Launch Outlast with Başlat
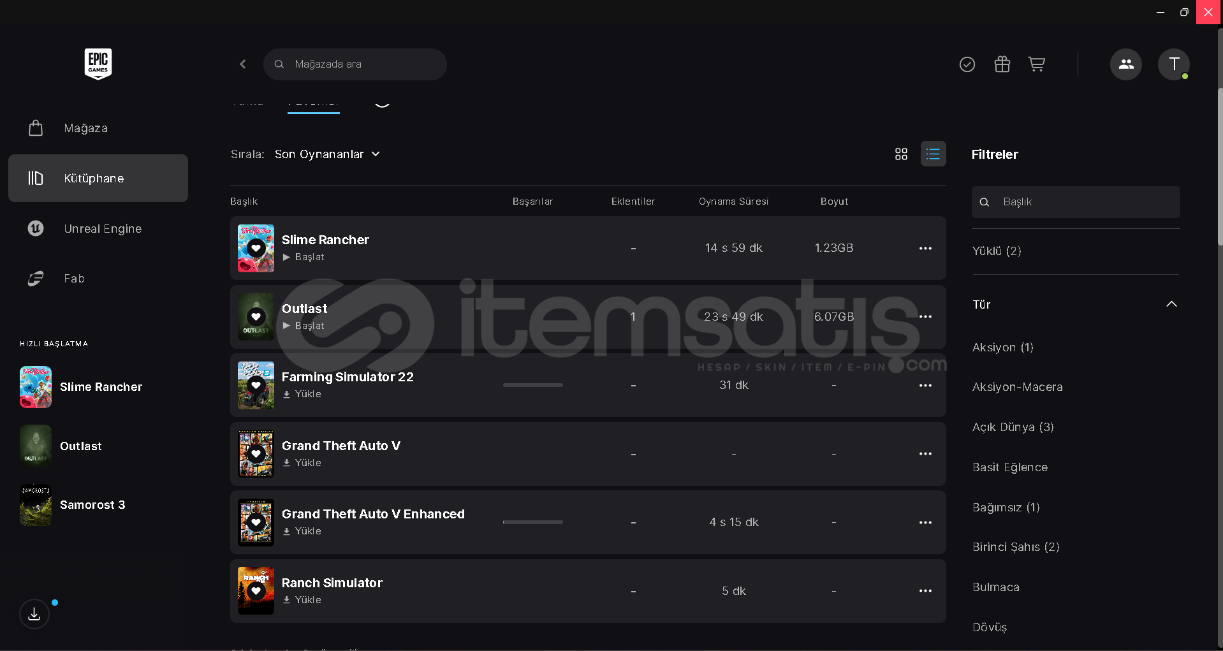The width and height of the screenshot is (1223, 651). (304, 326)
